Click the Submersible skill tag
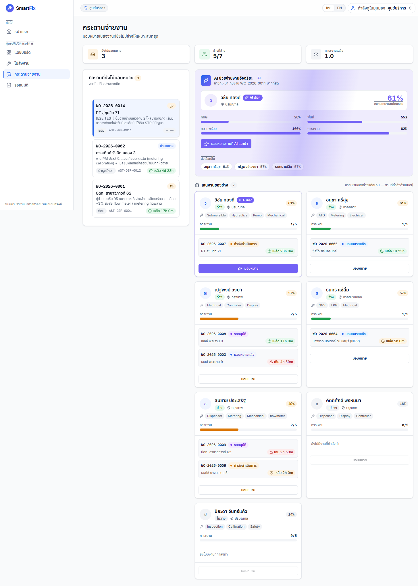418x586 pixels. point(216,215)
